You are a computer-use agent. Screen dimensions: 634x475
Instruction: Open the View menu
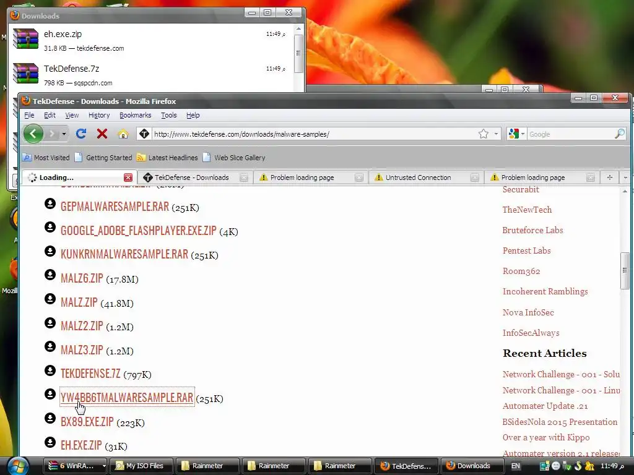pos(72,115)
